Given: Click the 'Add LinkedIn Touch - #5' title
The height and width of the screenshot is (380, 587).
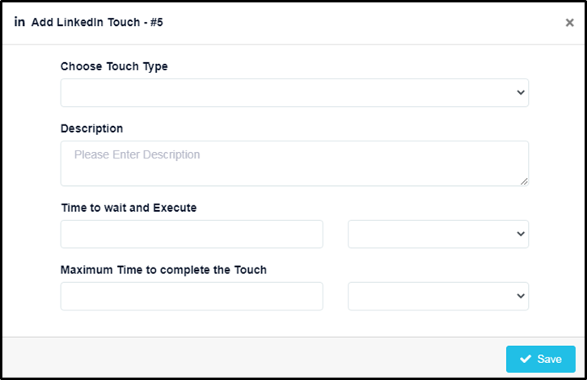Looking at the screenshot, I should (x=97, y=23).
